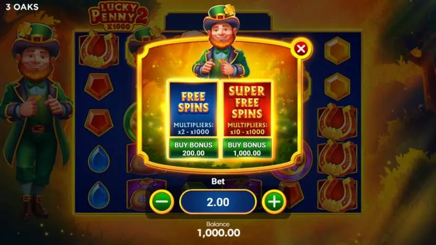This screenshot has height=245, width=436.
Task: Click the bottom-right horseshoe symbol
Action: coord(337,194)
